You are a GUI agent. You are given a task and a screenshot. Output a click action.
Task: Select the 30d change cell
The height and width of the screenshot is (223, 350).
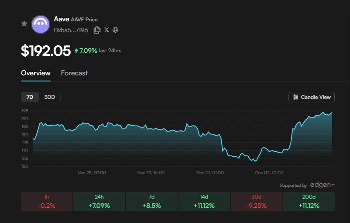(257, 202)
